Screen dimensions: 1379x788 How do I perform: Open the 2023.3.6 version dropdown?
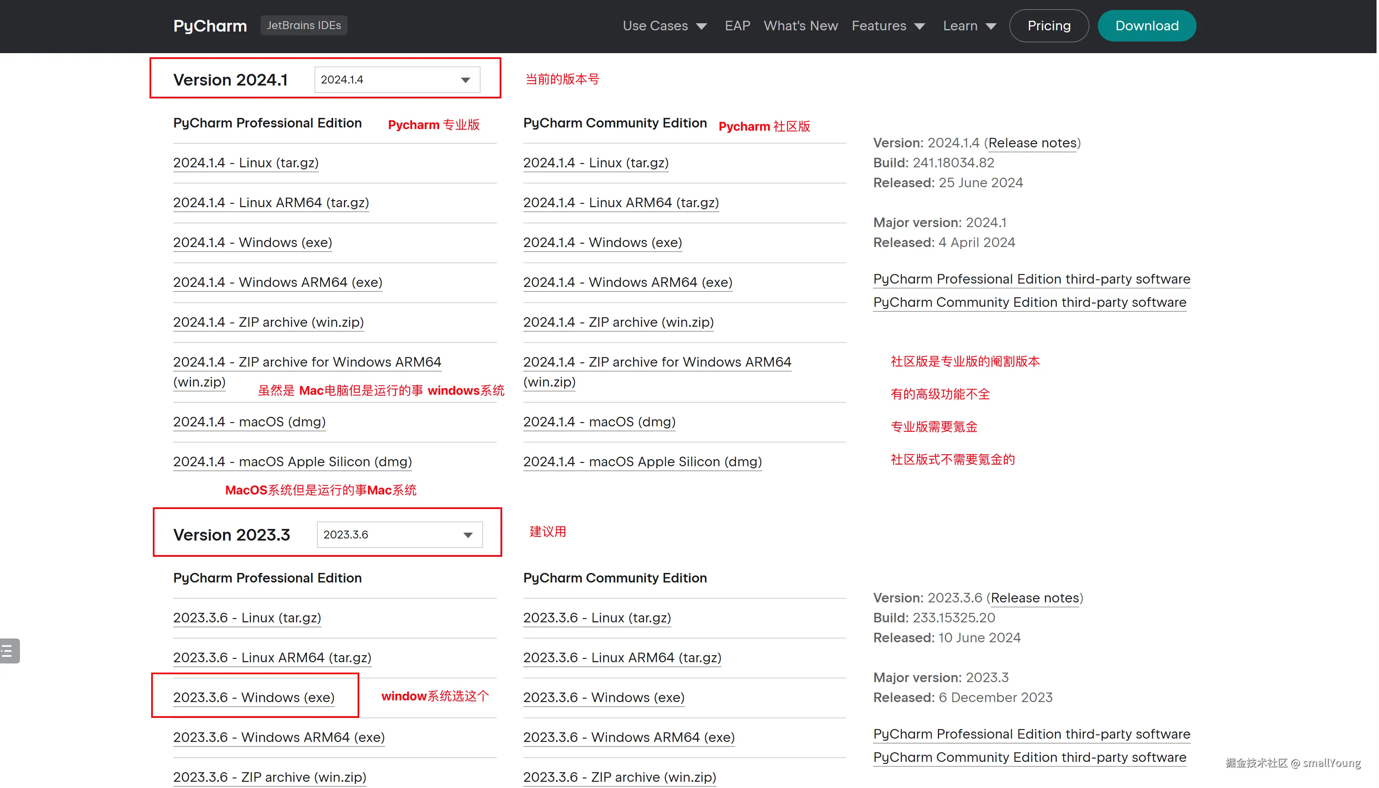tap(399, 535)
